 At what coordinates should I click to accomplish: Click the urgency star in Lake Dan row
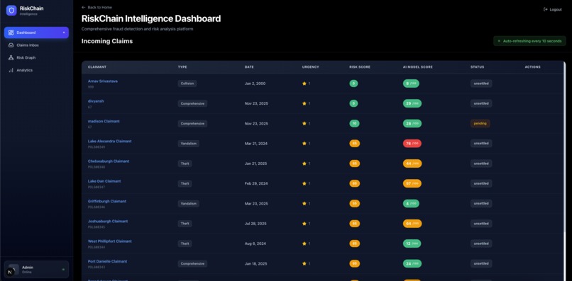304,183
